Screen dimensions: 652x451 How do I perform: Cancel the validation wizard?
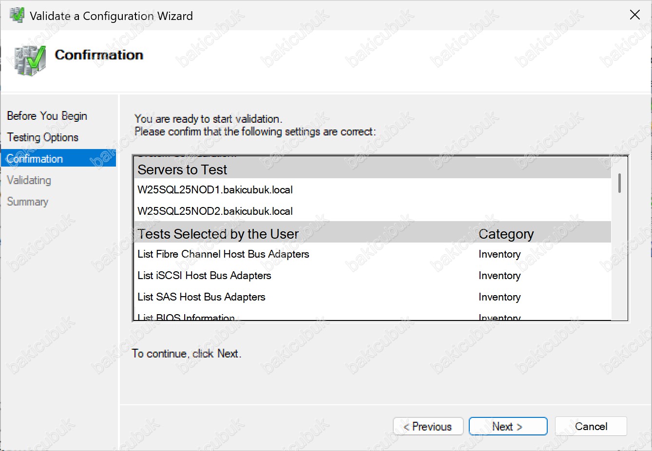(591, 427)
